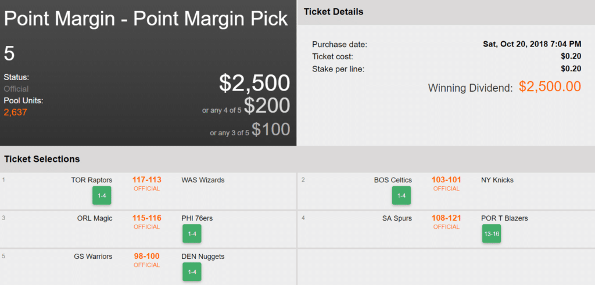Click the 98-100 Warriors vs Nuggets score
This screenshot has height=285, width=595.
click(x=146, y=257)
